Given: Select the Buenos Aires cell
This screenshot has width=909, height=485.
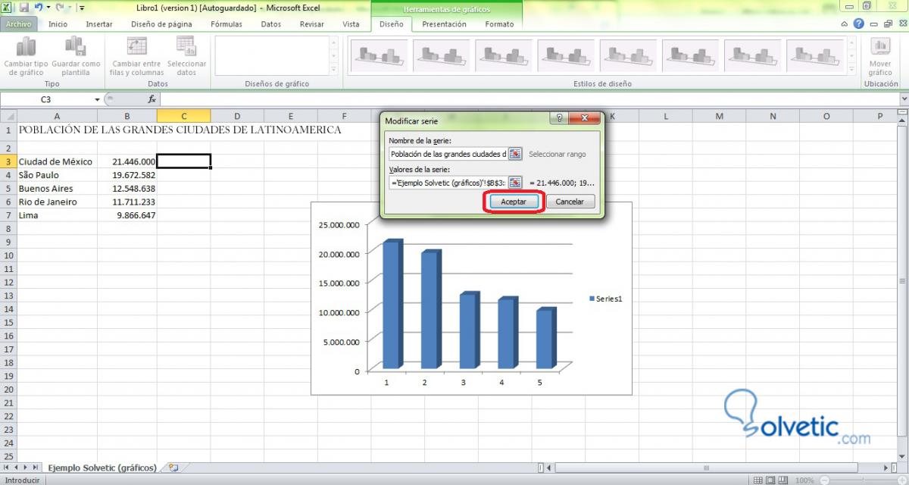Looking at the screenshot, I should tap(57, 189).
